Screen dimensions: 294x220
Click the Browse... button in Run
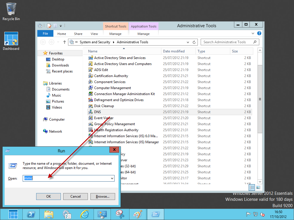[102, 196]
